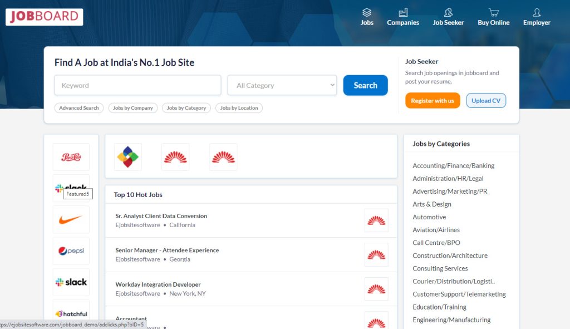Image resolution: width=570 pixels, height=329 pixels.
Task: Select the Pepsi logo in the sidebar
Action: [x=71, y=251]
